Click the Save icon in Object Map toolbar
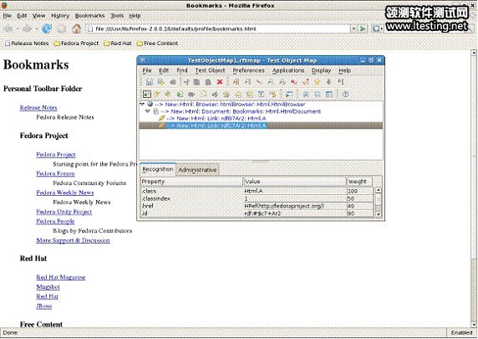This screenshot has width=478, height=339. click(x=150, y=82)
